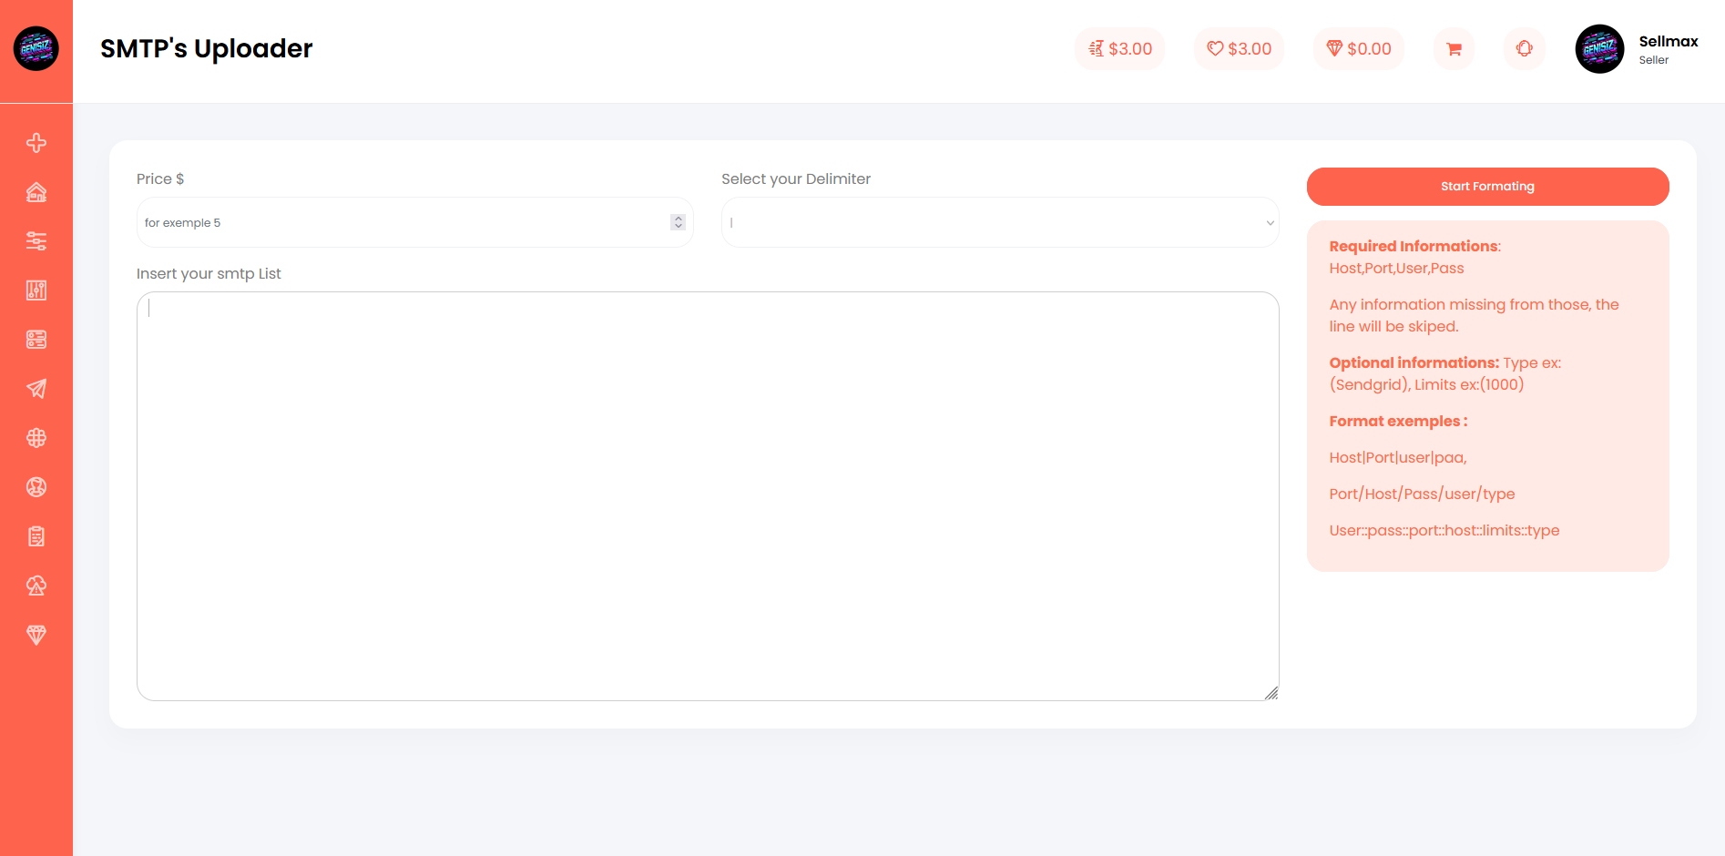Open the home icon in sidebar

36,192
